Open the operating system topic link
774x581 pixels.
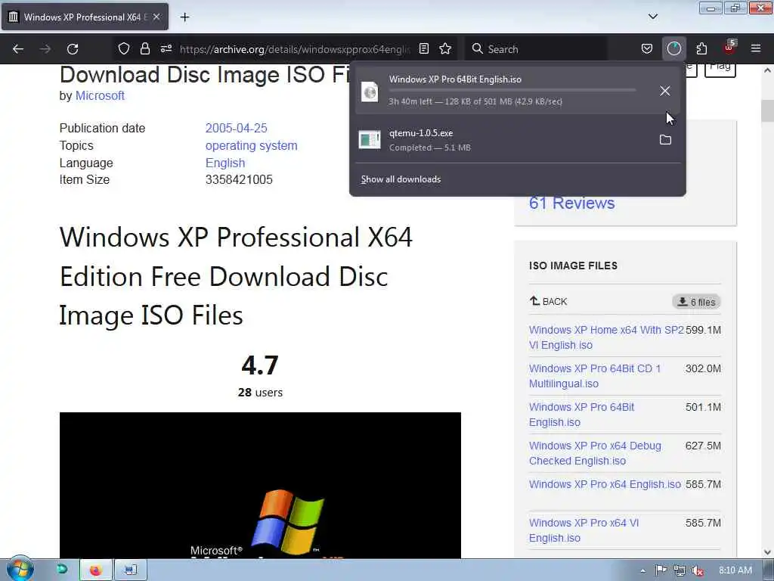251,146
